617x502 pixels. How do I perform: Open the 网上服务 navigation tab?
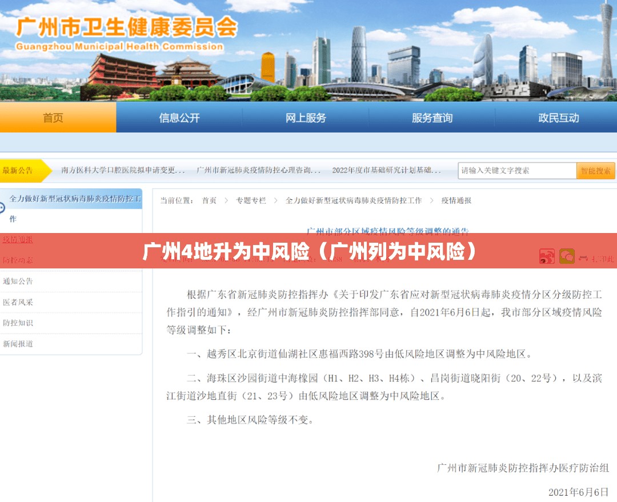(x=306, y=118)
